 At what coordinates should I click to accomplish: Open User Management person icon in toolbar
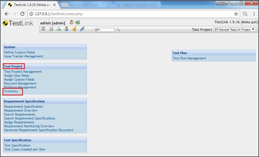pyautogui.click(x=66, y=29)
